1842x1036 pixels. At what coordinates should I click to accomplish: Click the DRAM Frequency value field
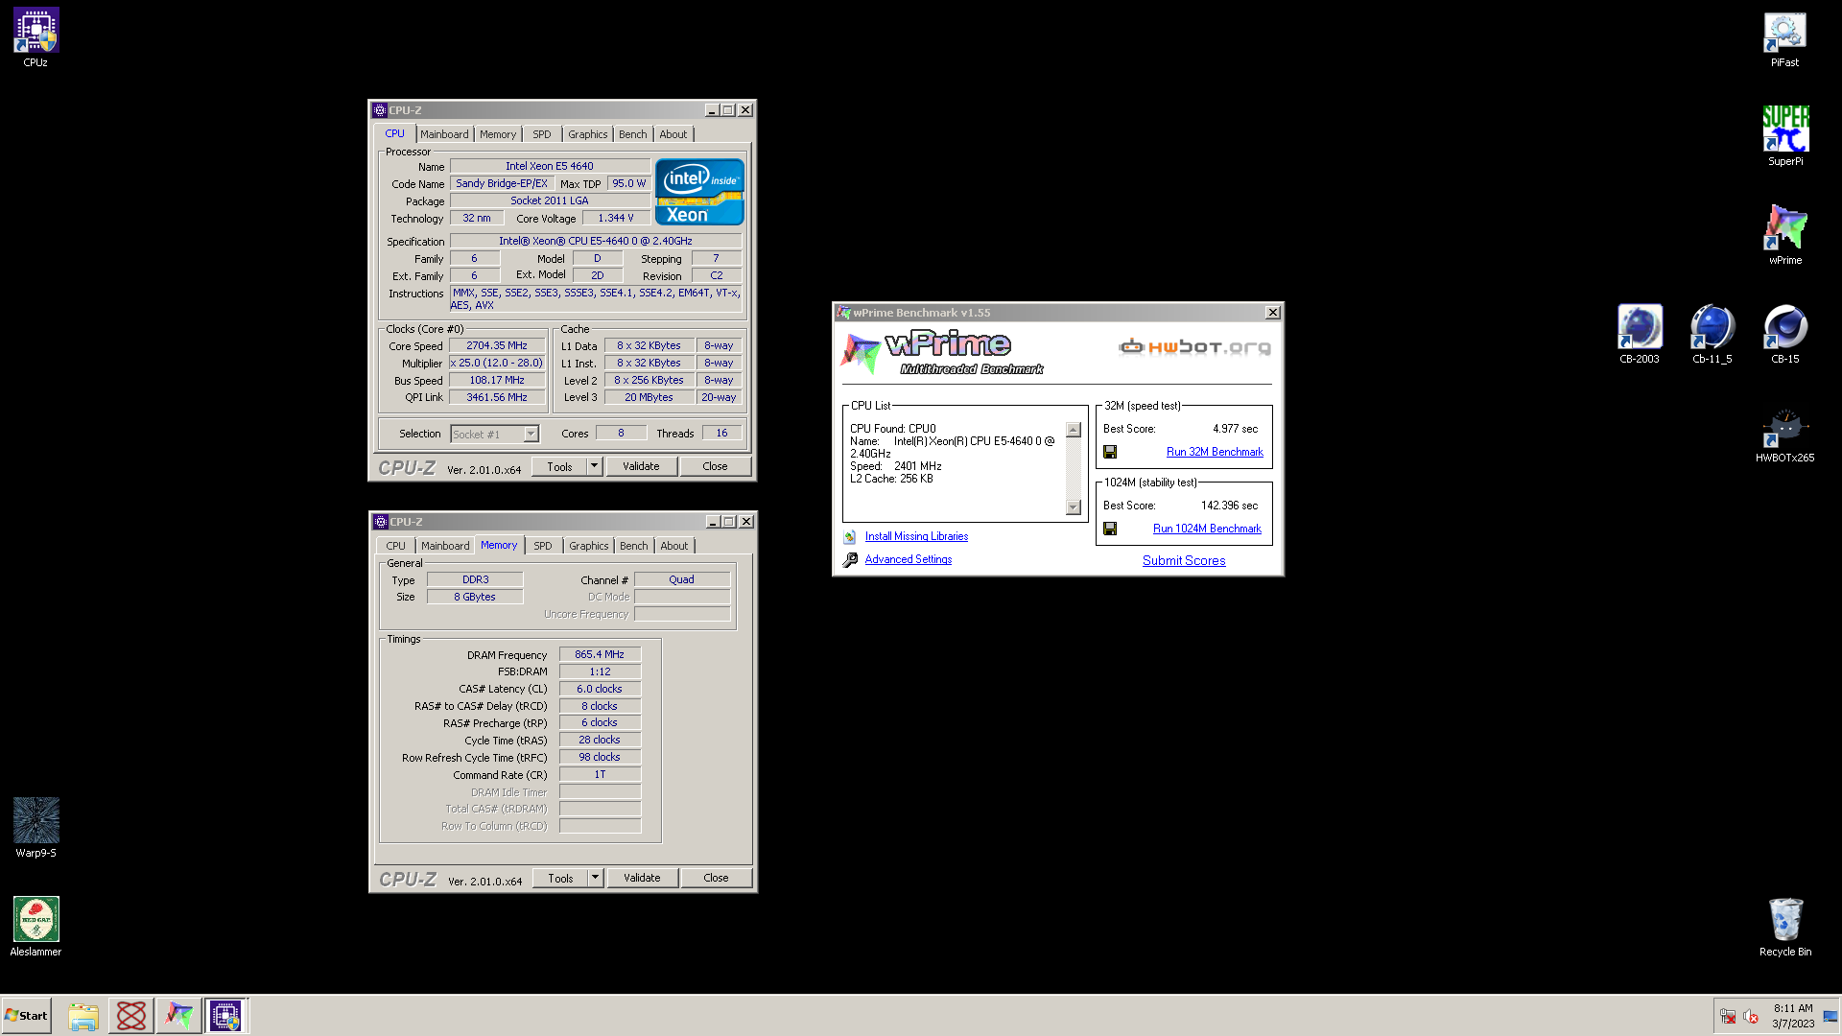[600, 655]
